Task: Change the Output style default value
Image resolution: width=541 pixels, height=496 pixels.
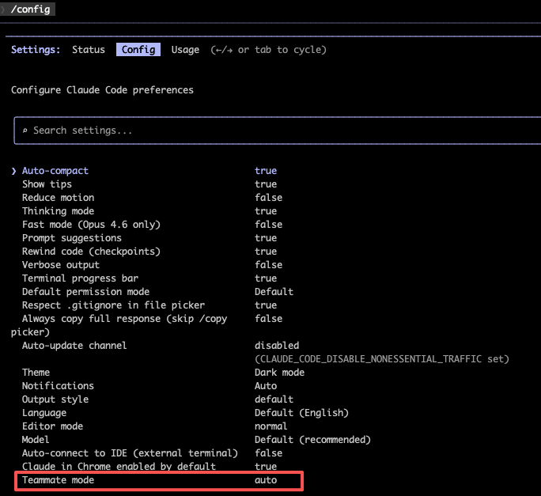Action: coord(274,399)
